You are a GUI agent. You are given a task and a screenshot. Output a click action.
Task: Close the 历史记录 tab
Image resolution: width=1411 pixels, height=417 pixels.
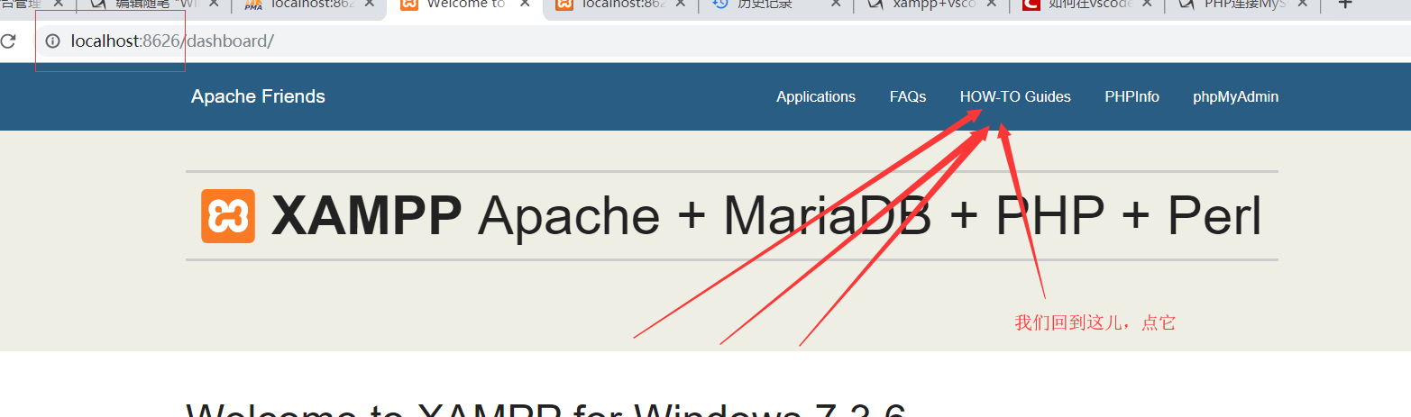836,4
